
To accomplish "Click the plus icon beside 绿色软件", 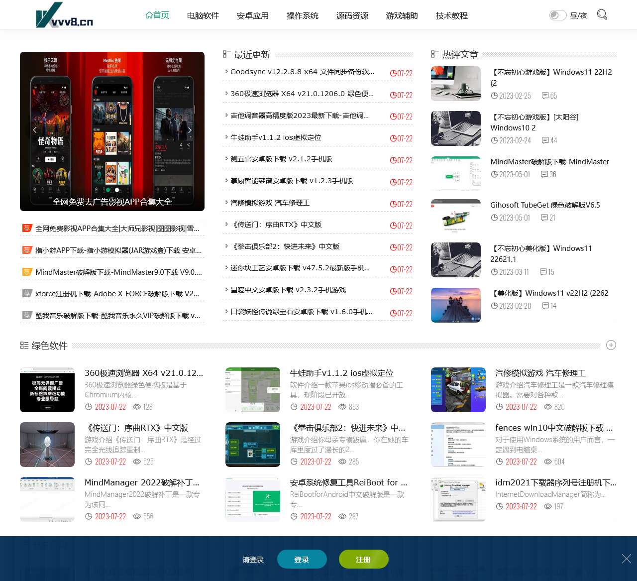I will (611, 345).
